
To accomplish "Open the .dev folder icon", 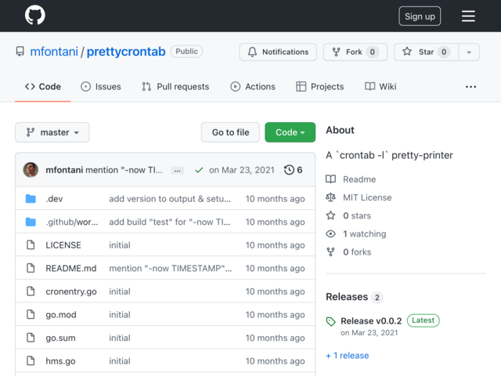I will click(31, 199).
